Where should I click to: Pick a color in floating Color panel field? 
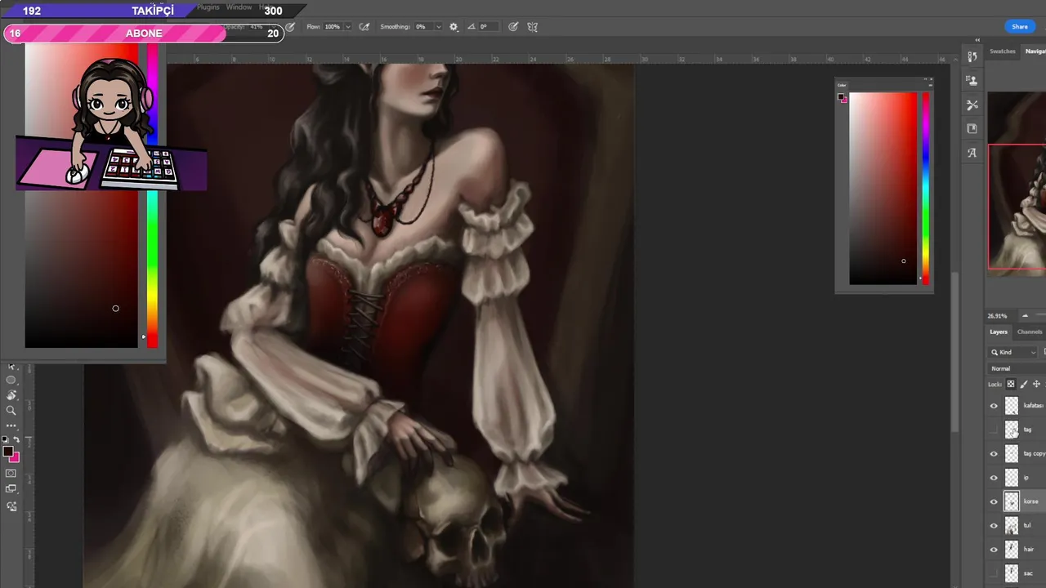pyautogui.click(x=883, y=188)
